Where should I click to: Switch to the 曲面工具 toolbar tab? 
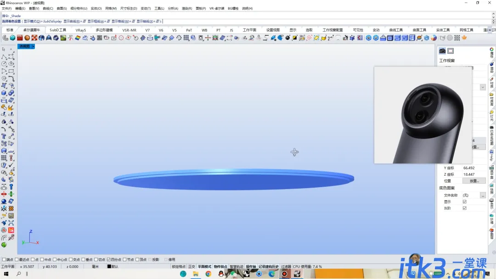419,30
